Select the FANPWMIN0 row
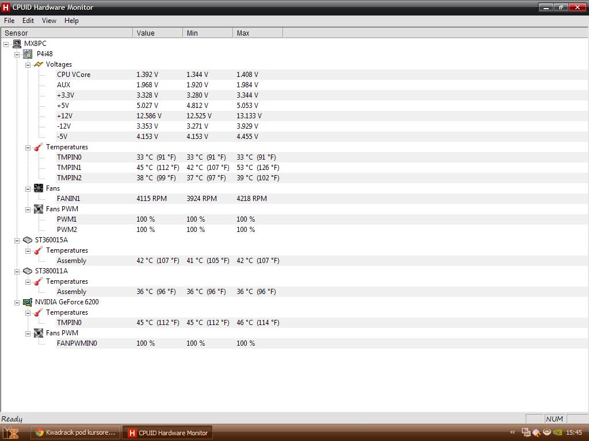589x441 pixels. click(x=322, y=343)
